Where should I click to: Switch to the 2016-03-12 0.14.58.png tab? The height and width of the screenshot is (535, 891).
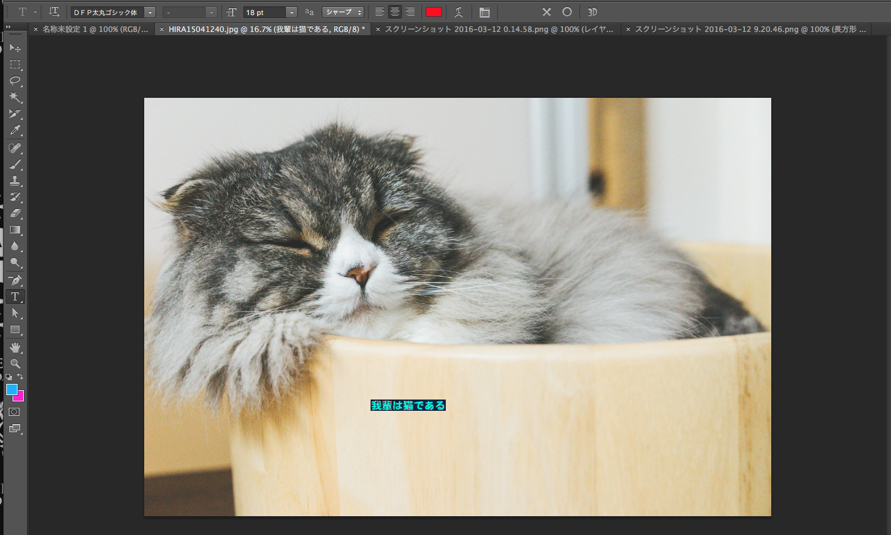point(498,29)
